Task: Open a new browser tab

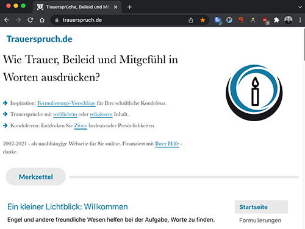Action: 129,7
